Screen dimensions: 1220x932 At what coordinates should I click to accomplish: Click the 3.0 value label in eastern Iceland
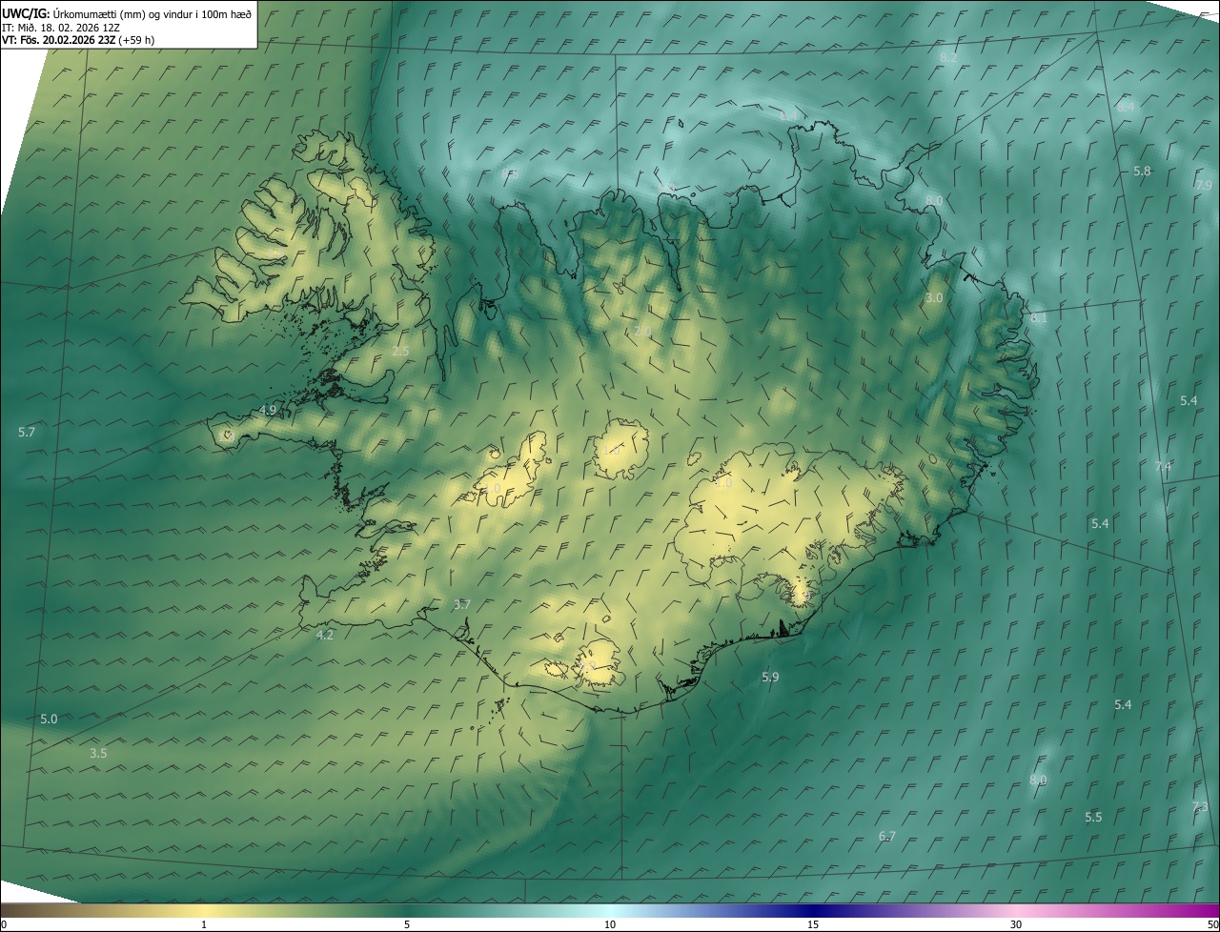934,298
